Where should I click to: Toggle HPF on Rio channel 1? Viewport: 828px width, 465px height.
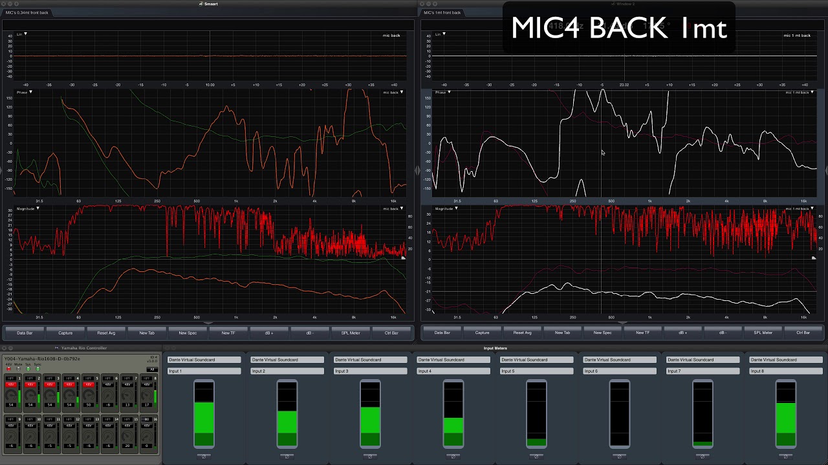[11, 378]
